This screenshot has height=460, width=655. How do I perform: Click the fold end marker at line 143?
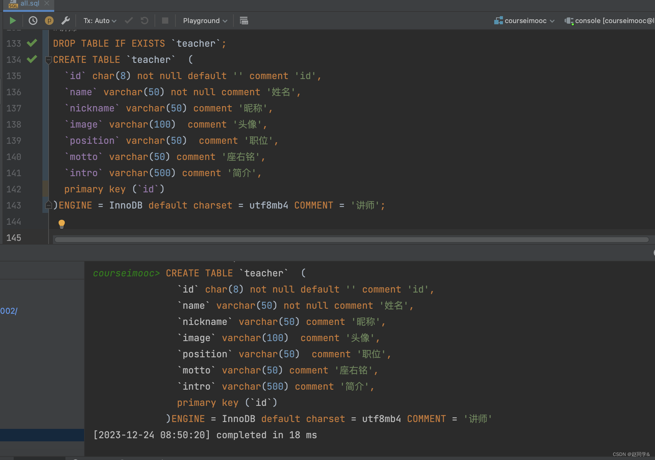coord(48,205)
